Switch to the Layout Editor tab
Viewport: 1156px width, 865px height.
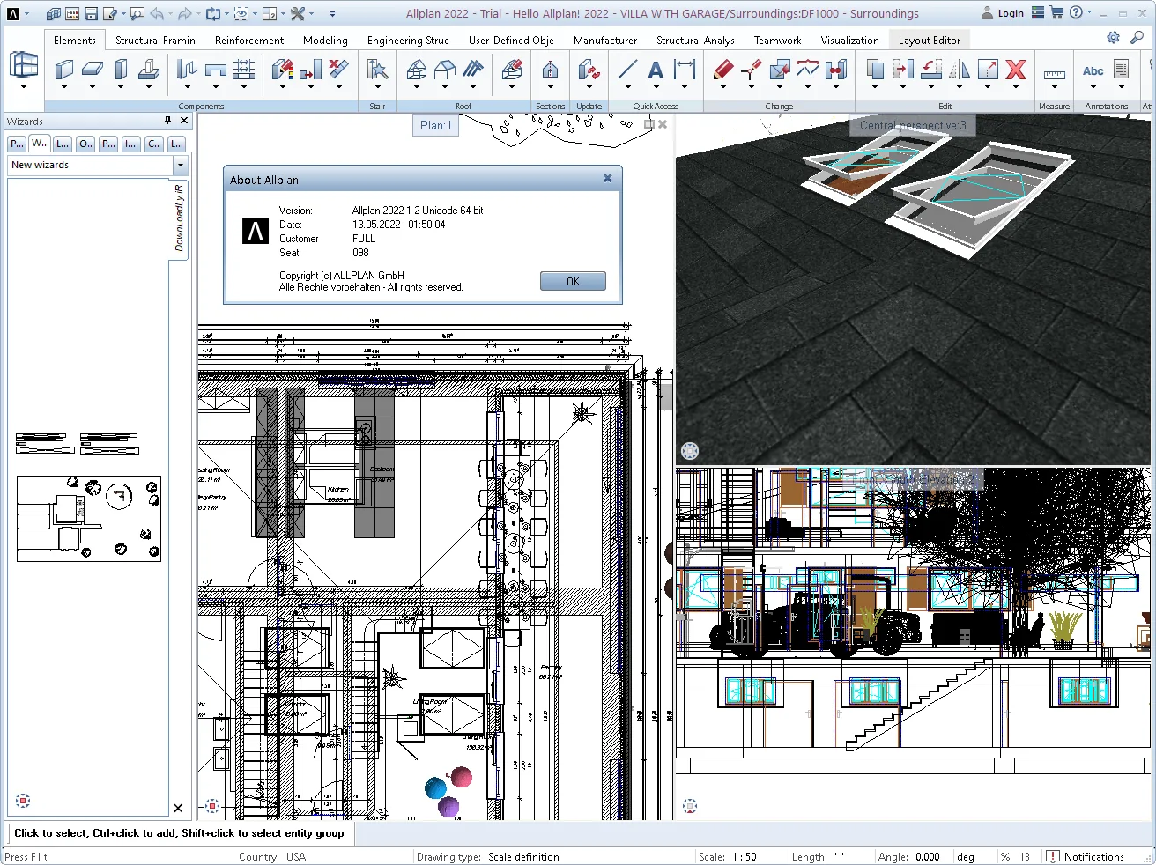(x=929, y=41)
